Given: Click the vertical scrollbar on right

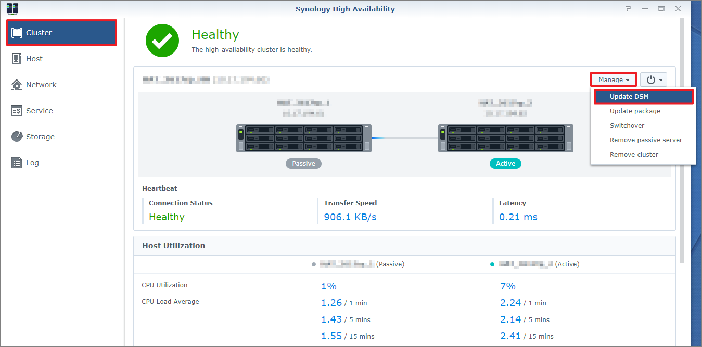Looking at the screenshot, I should pyautogui.click(x=682, y=140).
